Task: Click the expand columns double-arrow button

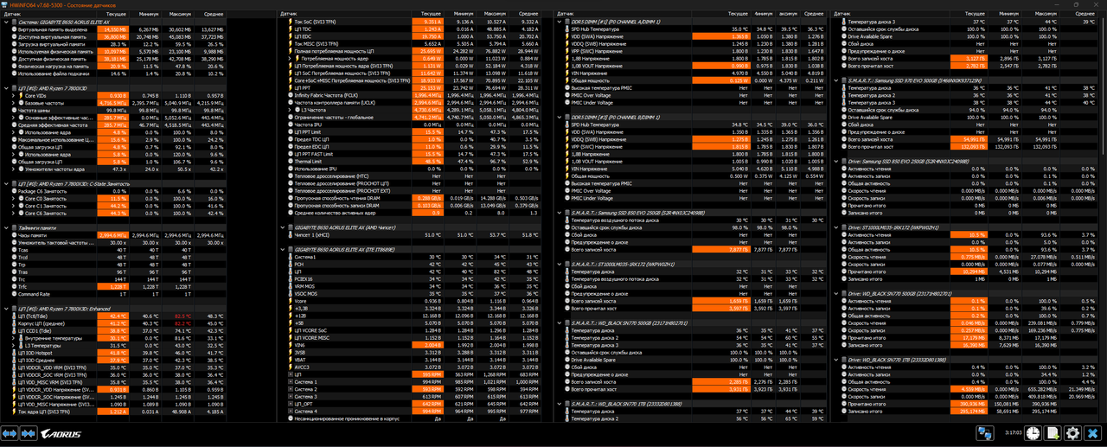Action: 10,433
